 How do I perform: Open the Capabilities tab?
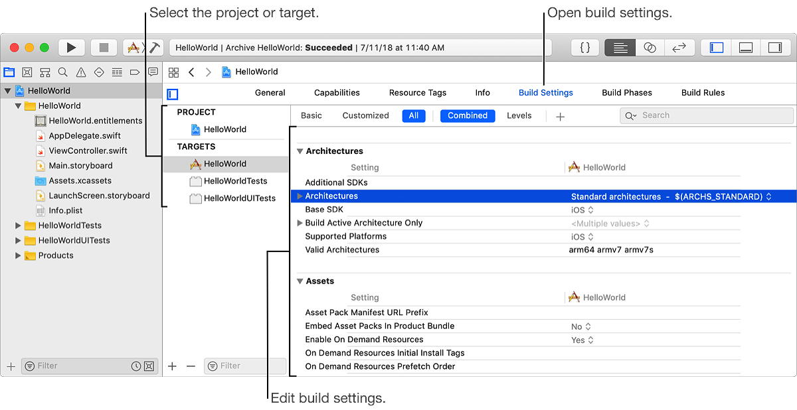(337, 93)
